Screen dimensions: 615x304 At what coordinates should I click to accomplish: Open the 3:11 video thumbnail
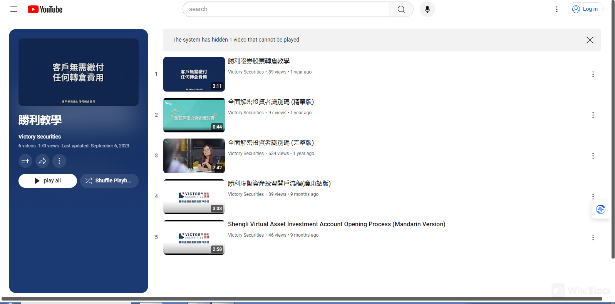(194, 74)
